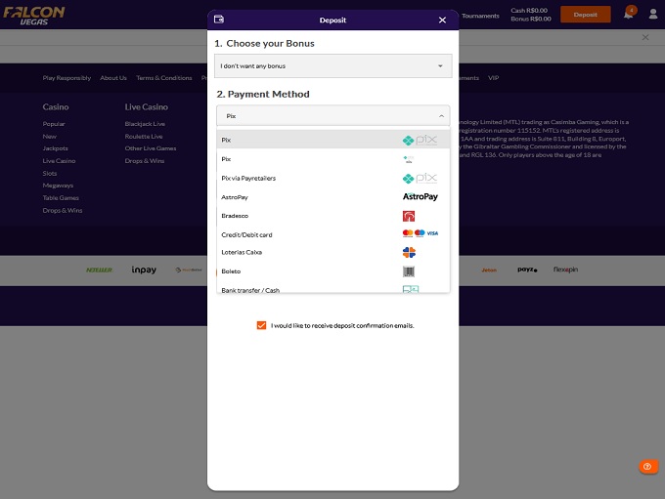The height and width of the screenshot is (499, 665).
Task: Select the AstroPay payment option
Action: [332, 196]
